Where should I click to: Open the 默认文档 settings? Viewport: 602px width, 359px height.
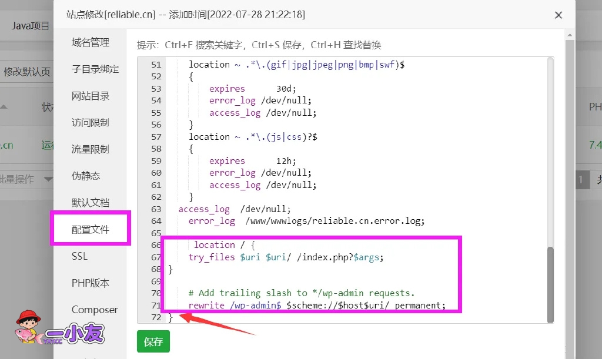tap(91, 203)
